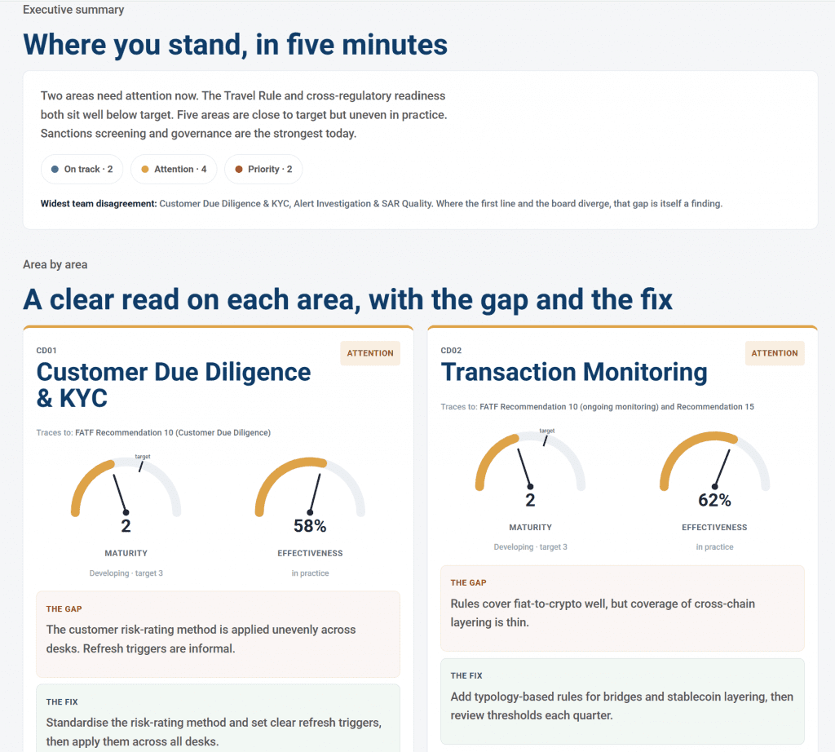Click the 58% effectiveness gauge
The height and width of the screenshot is (752, 835).
[310, 487]
